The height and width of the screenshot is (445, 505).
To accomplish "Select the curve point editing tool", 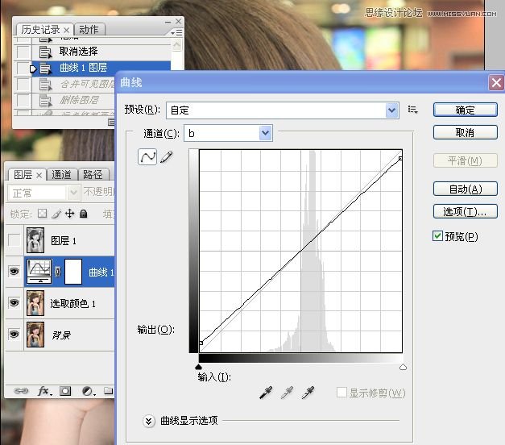I will click(147, 157).
